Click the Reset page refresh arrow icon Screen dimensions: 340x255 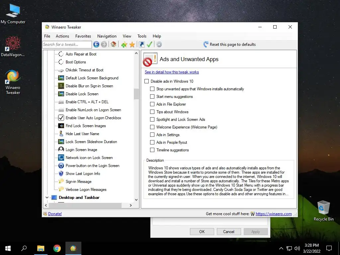[x=206, y=44]
